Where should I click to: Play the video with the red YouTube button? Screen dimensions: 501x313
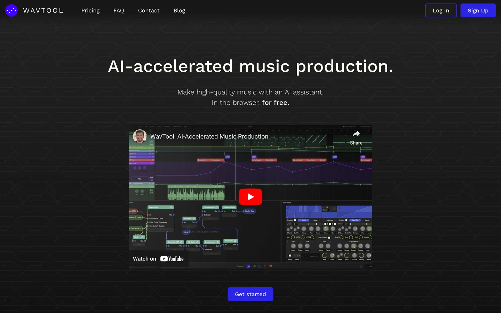250,197
